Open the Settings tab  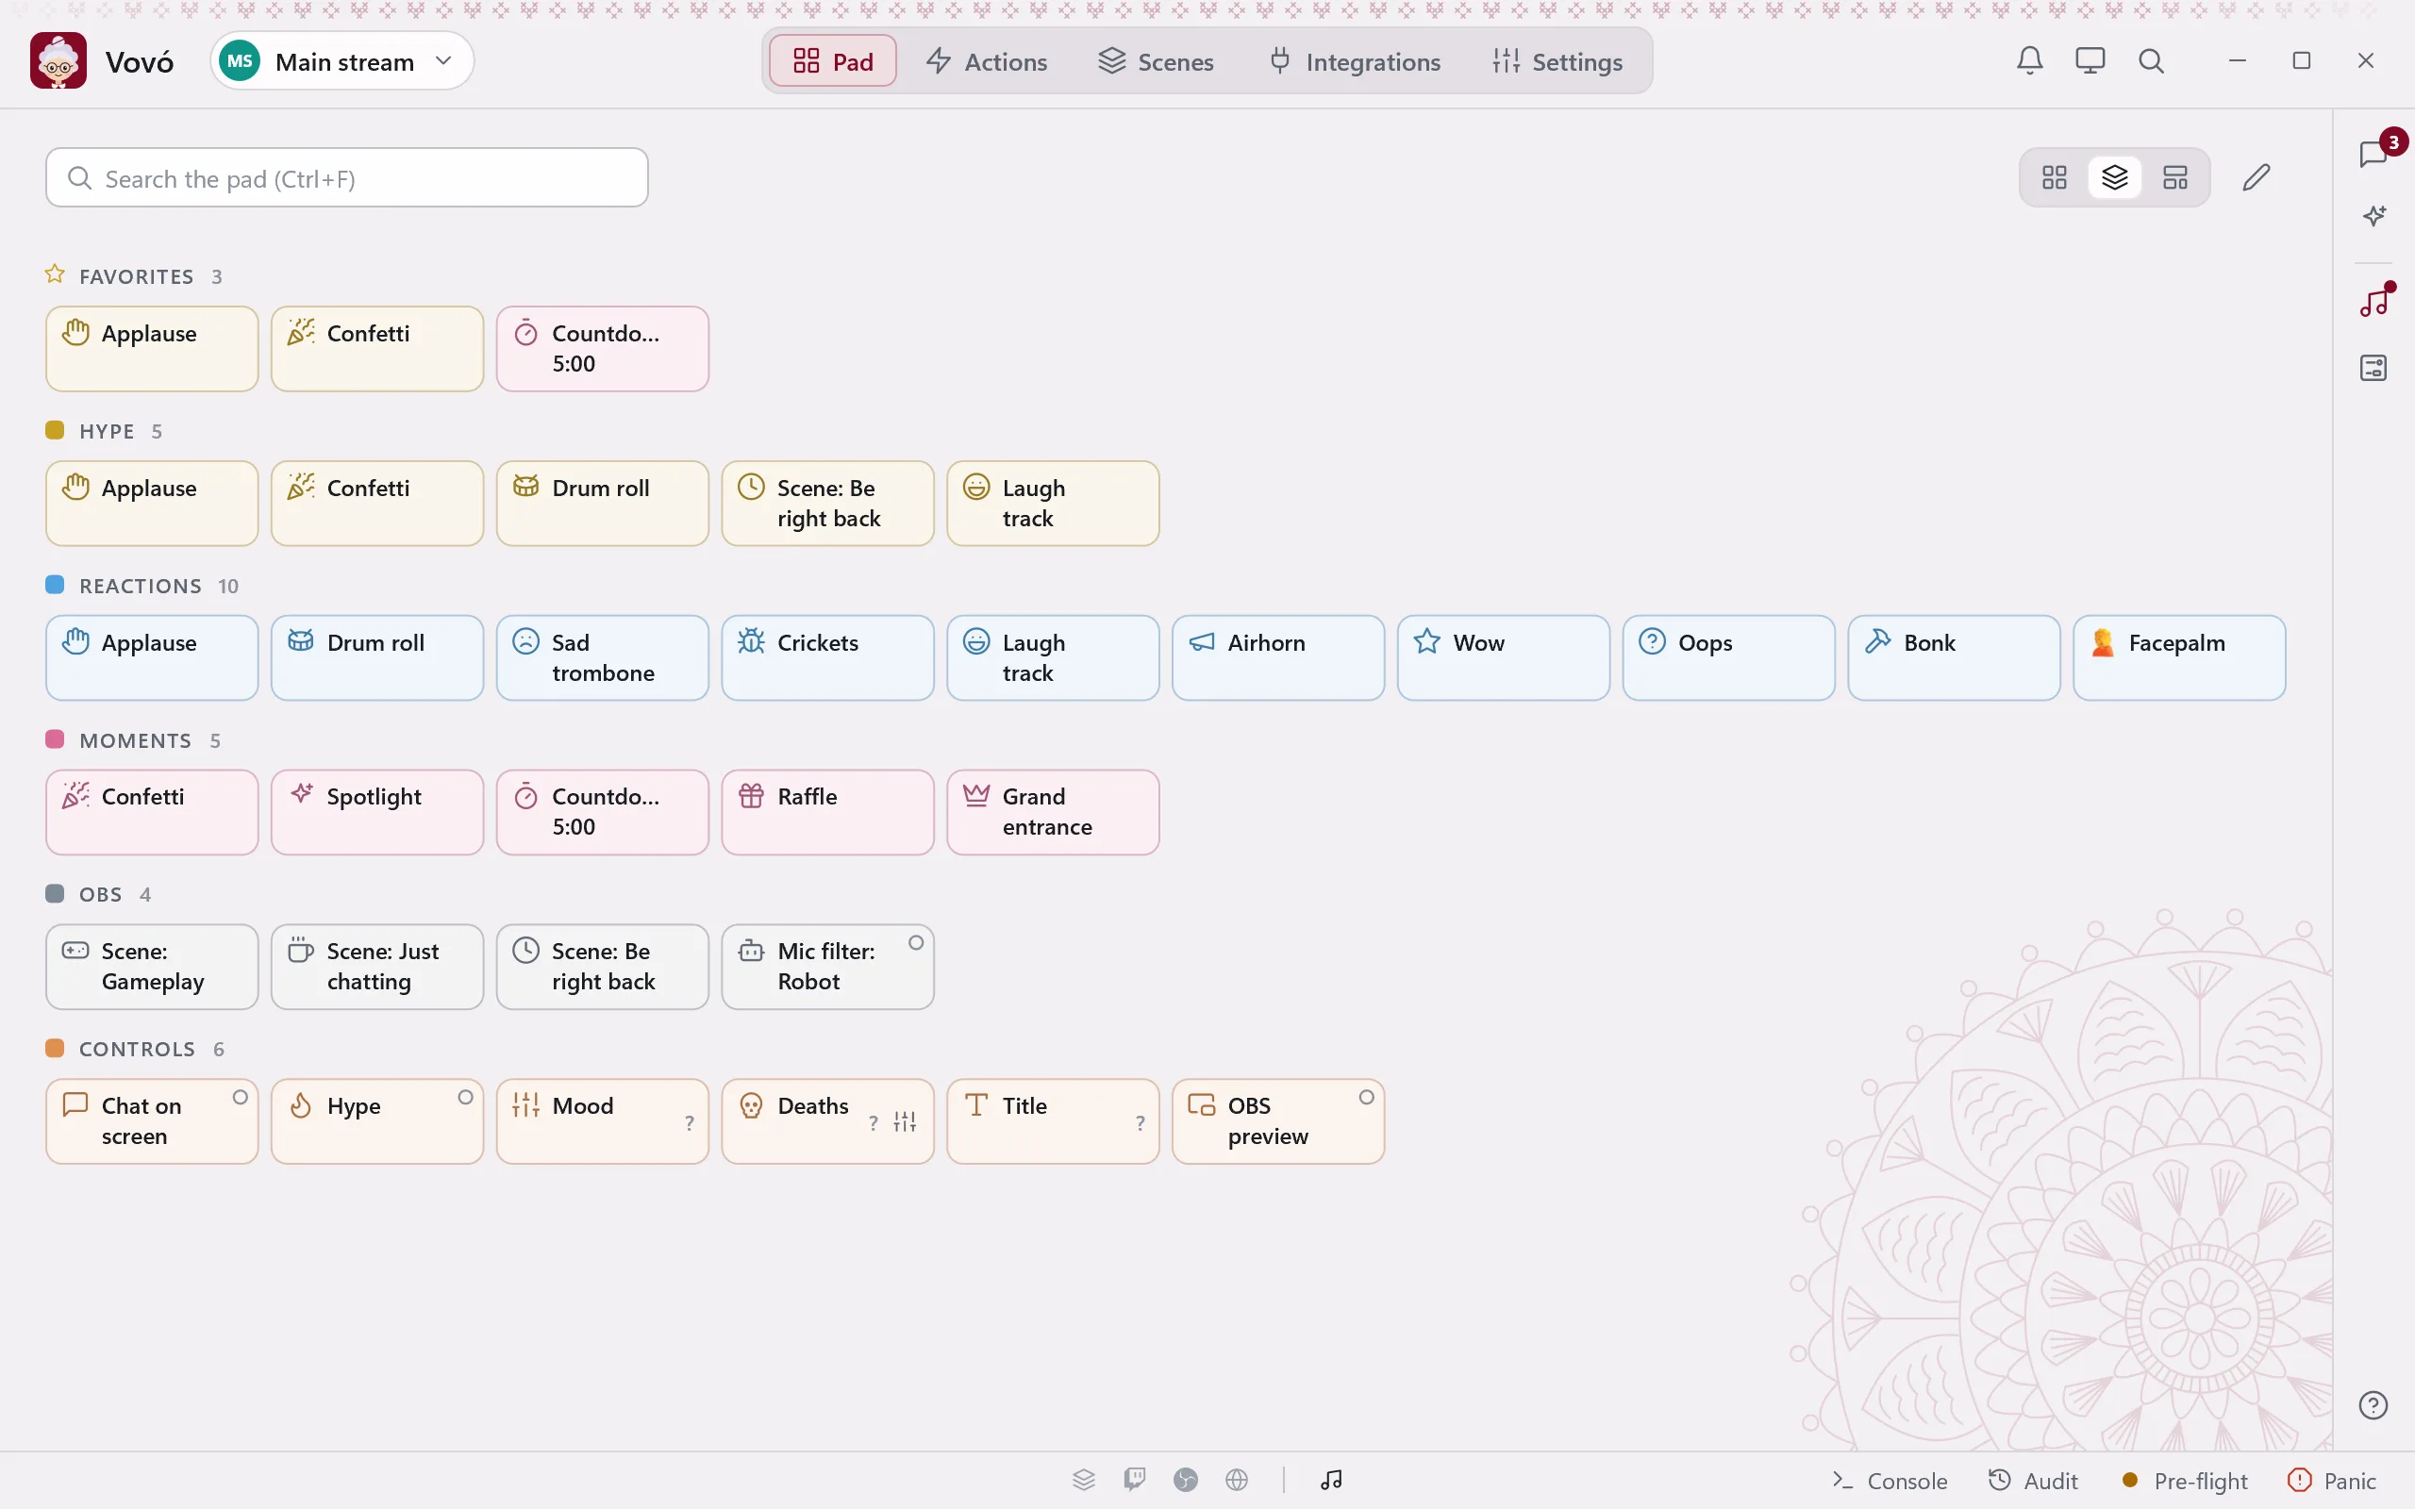point(1557,61)
